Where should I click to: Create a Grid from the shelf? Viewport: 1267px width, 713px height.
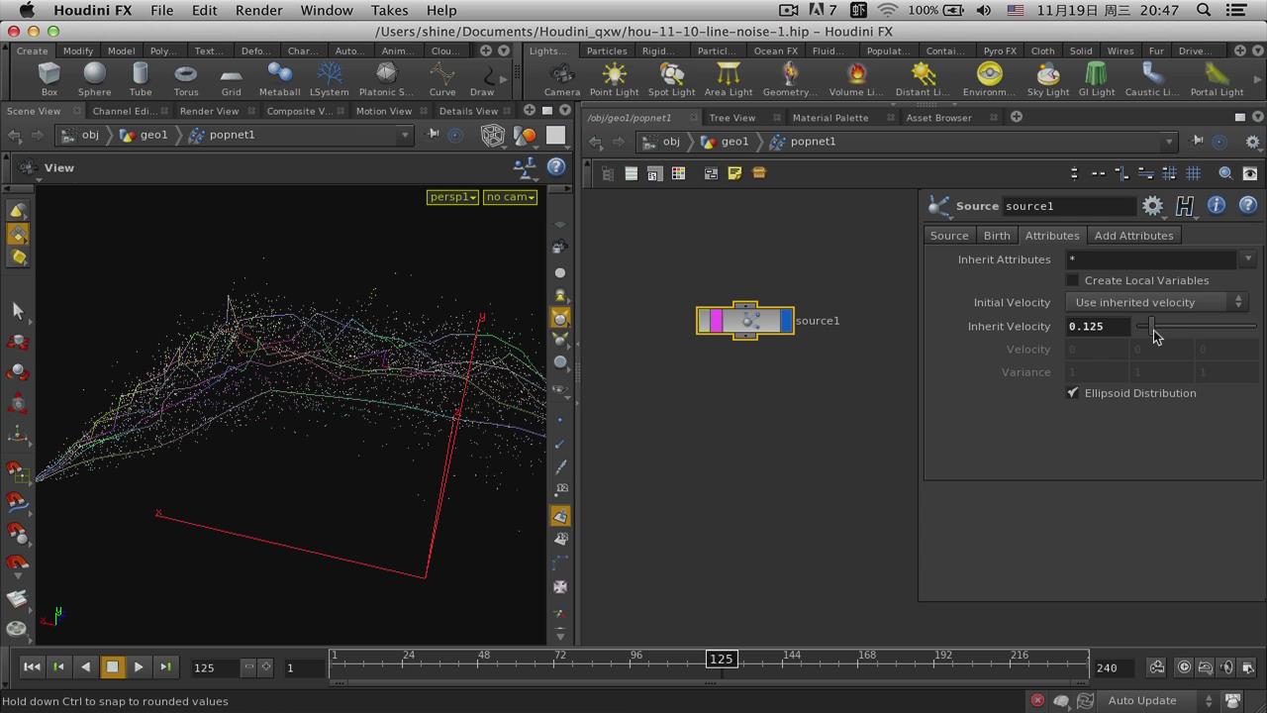[x=231, y=78]
